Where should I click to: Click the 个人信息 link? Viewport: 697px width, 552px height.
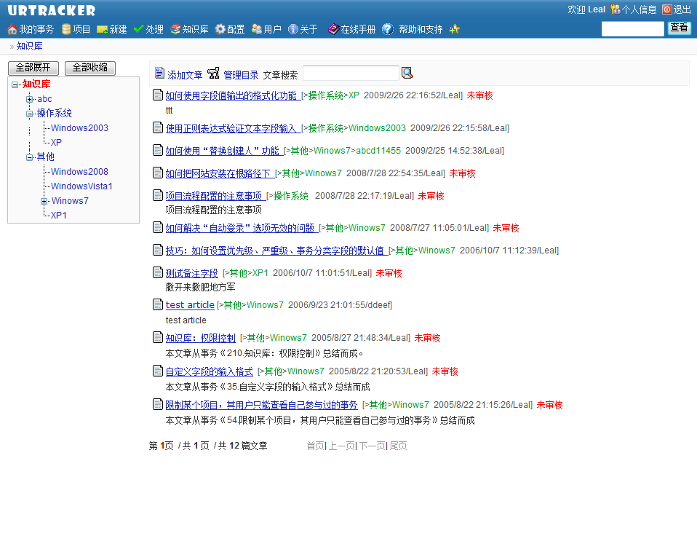click(640, 9)
